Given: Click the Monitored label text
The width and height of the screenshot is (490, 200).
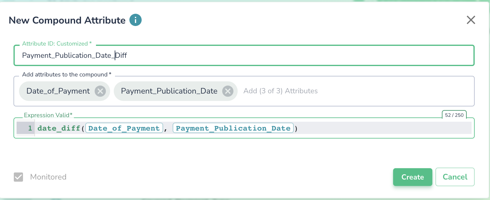Looking at the screenshot, I should point(48,177).
